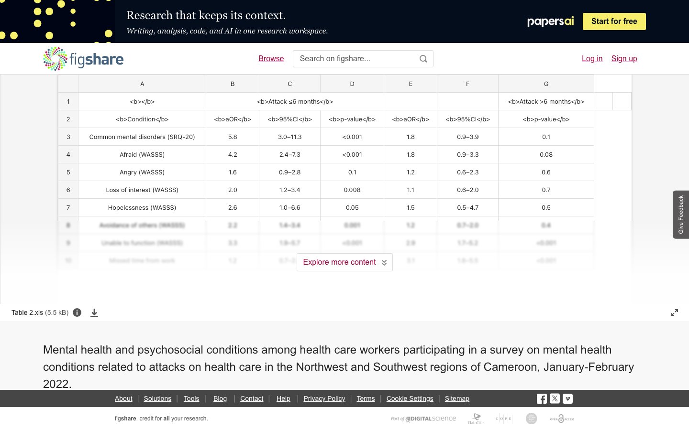The image size is (689, 430).
Task: Open figshare's Facebook page
Action: pyautogui.click(x=542, y=398)
